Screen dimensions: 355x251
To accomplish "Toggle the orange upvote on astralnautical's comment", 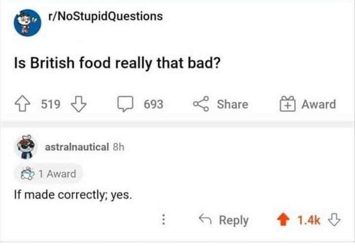I will coord(284,220).
